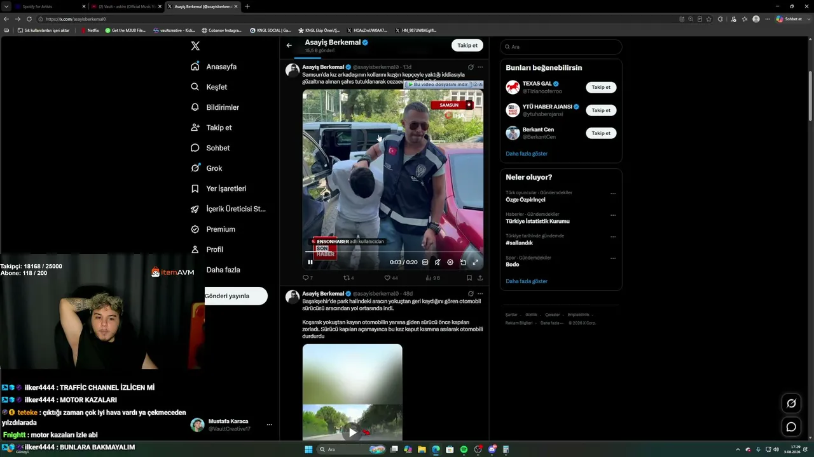This screenshot has width=814, height=457.
Task: Open the #sallandık trend
Action: pos(519,243)
